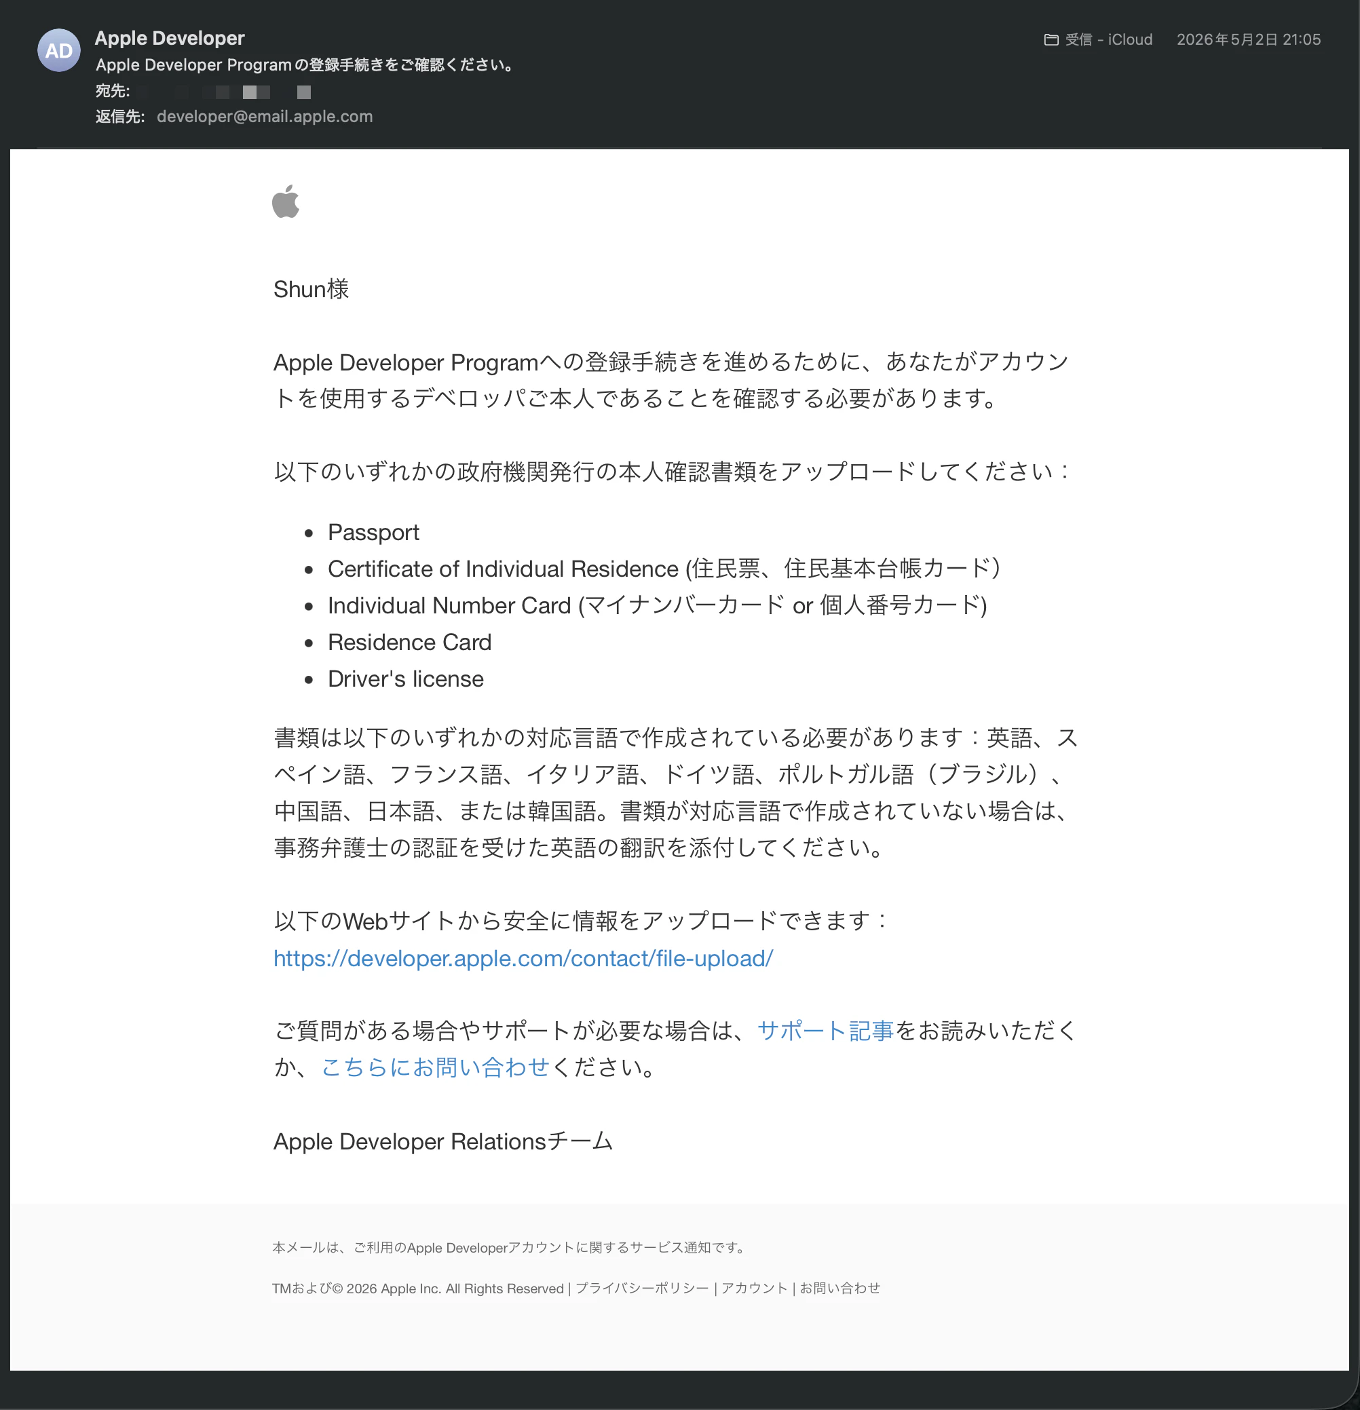Click the AD sender avatar
This screenshot has width=1360, height=1410.
tap(58, 50)
